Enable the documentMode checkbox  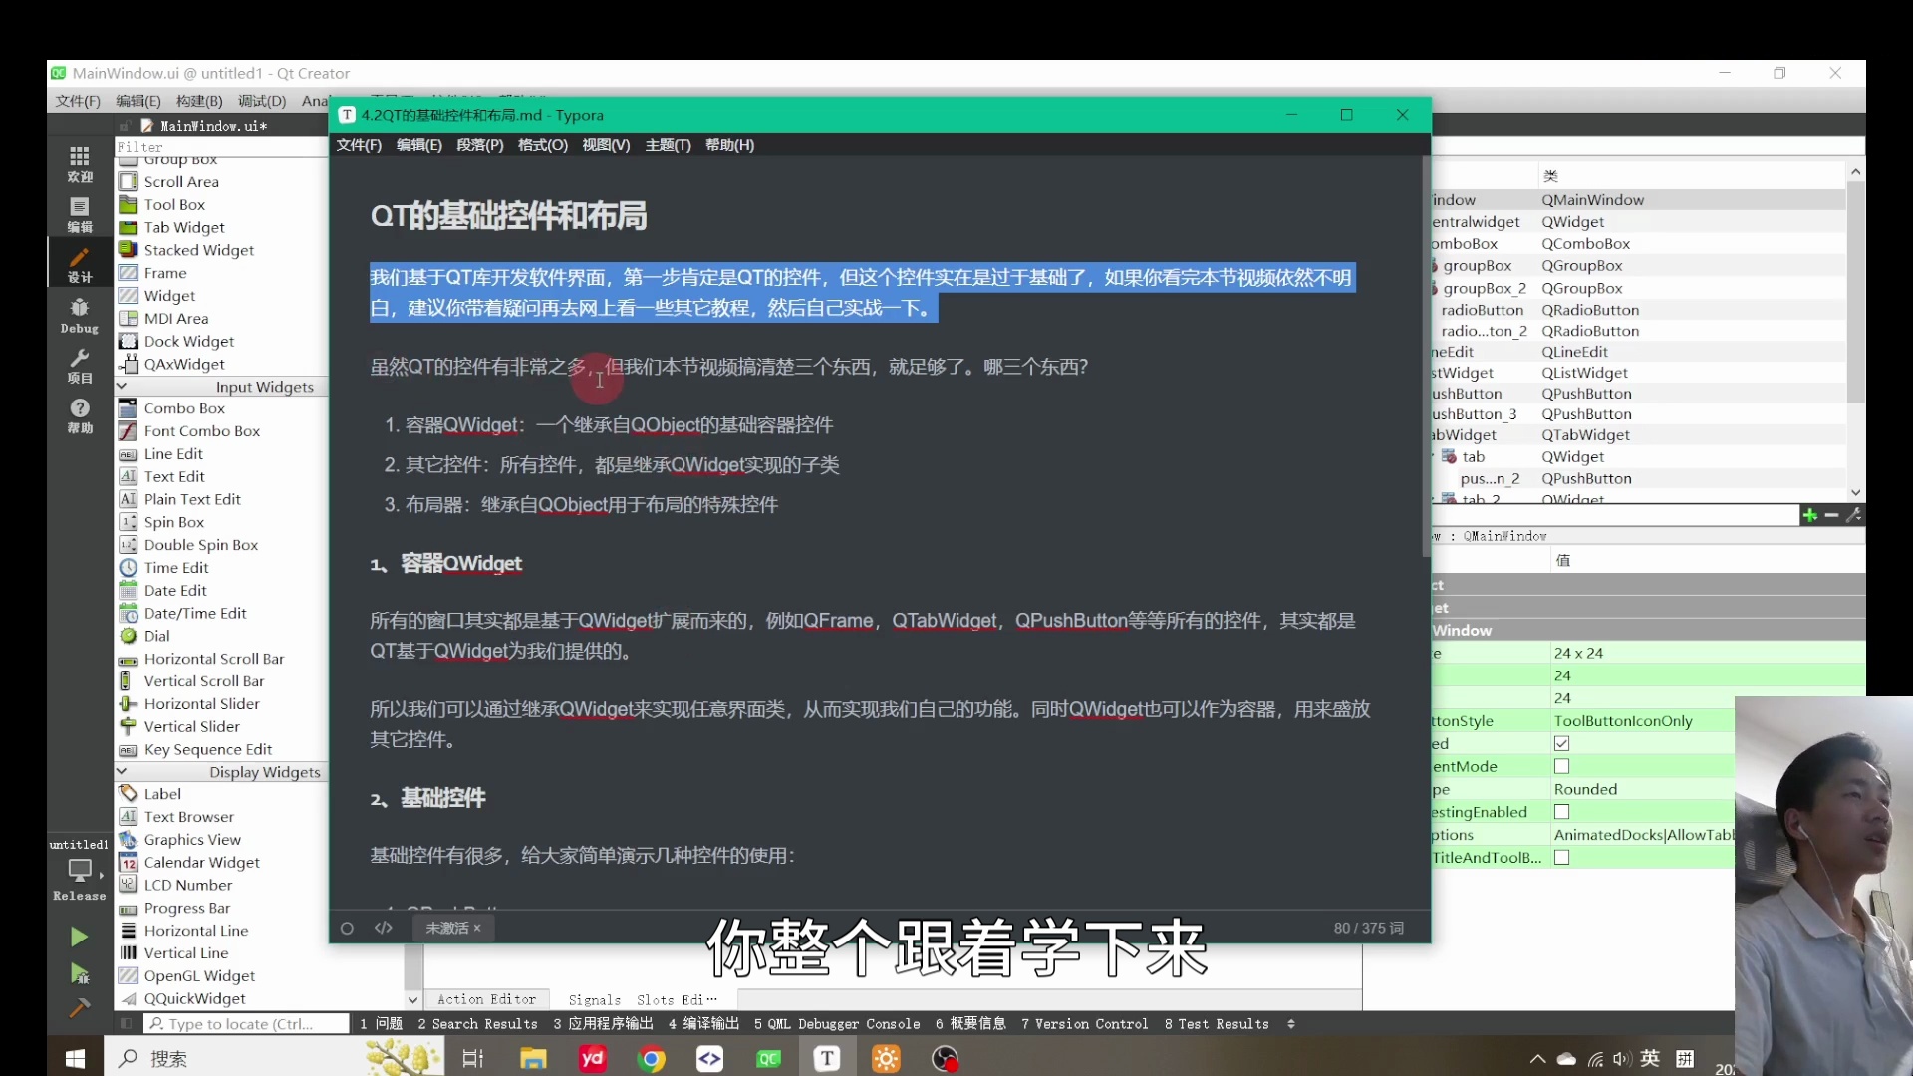(x=1562, y=766)
